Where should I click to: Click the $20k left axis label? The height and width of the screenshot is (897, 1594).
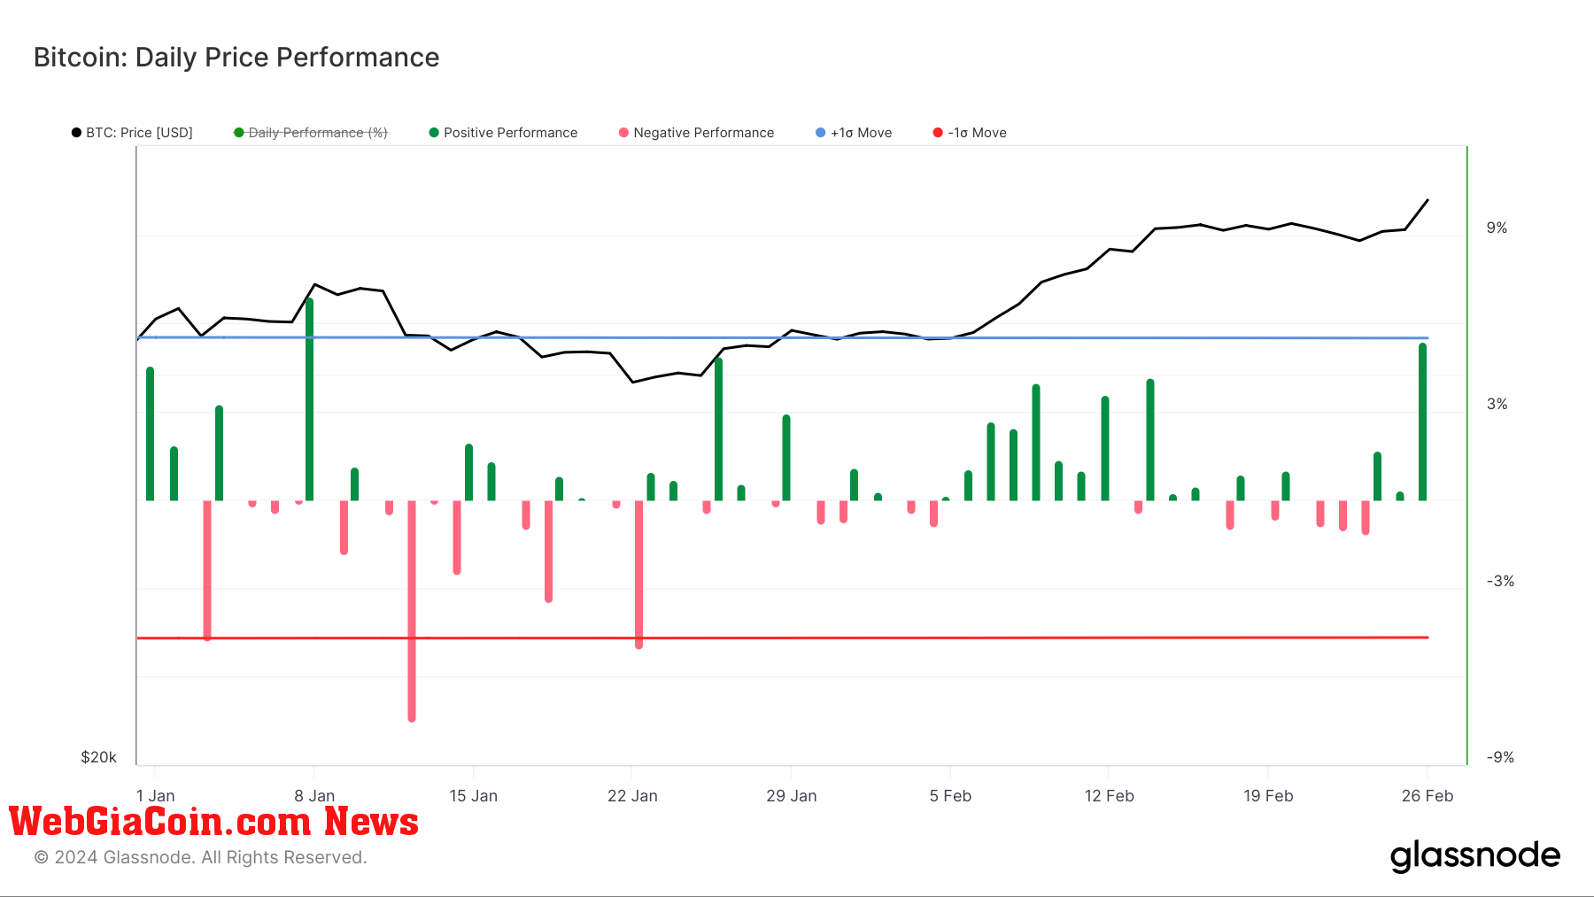tap(98, 758)
